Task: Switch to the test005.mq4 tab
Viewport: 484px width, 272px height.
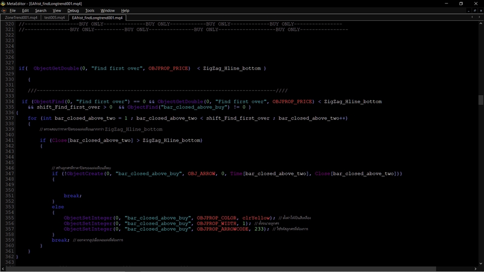Action: click(54, 17)
